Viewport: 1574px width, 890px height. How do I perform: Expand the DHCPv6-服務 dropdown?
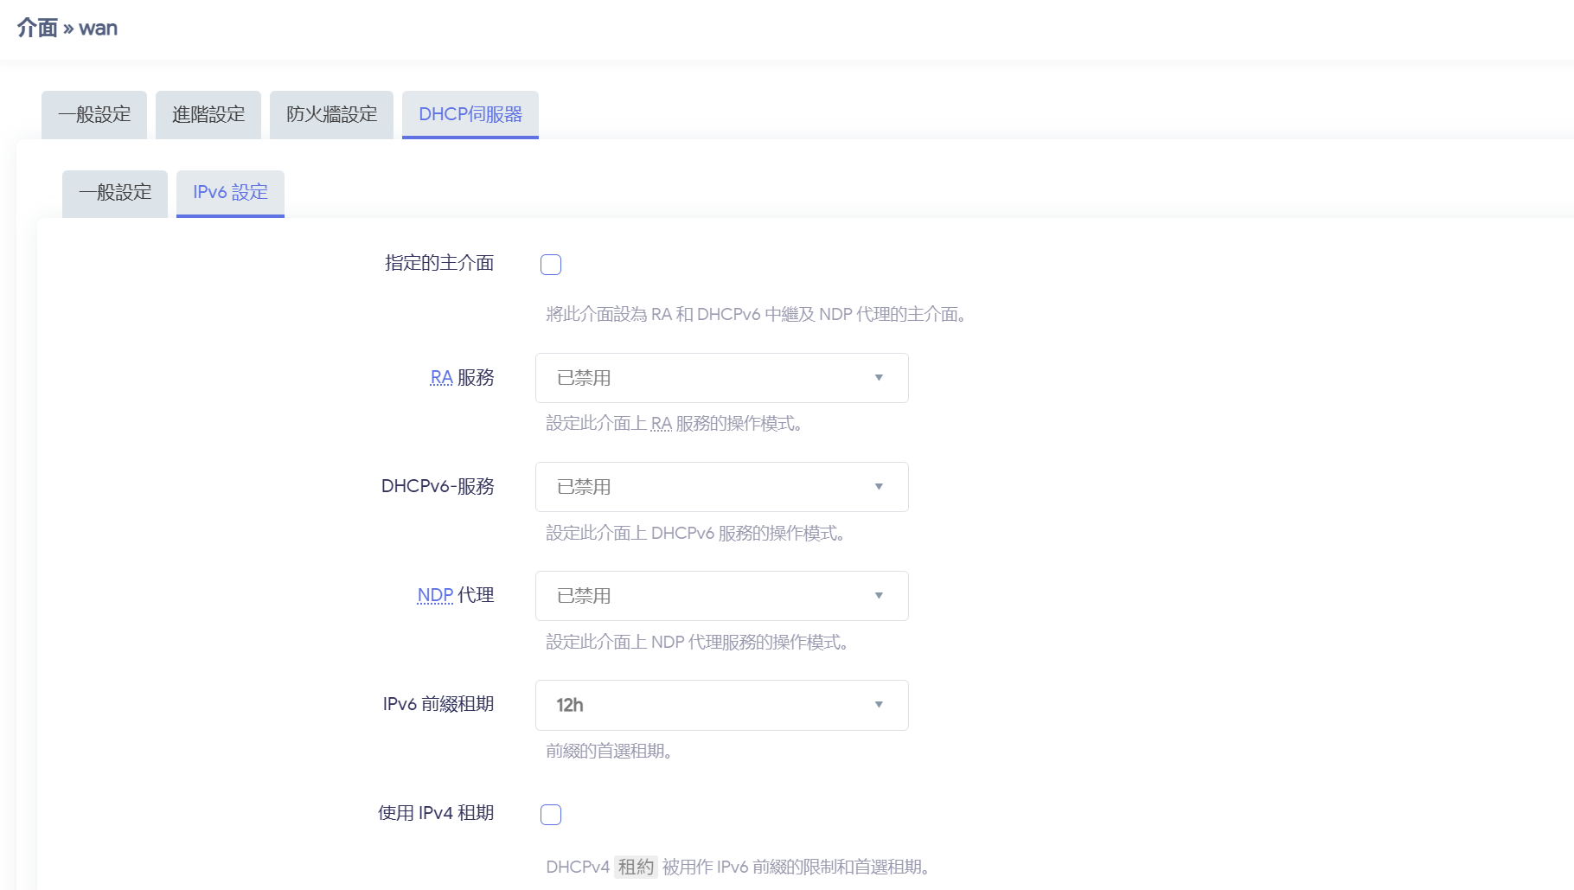[721, 487]
